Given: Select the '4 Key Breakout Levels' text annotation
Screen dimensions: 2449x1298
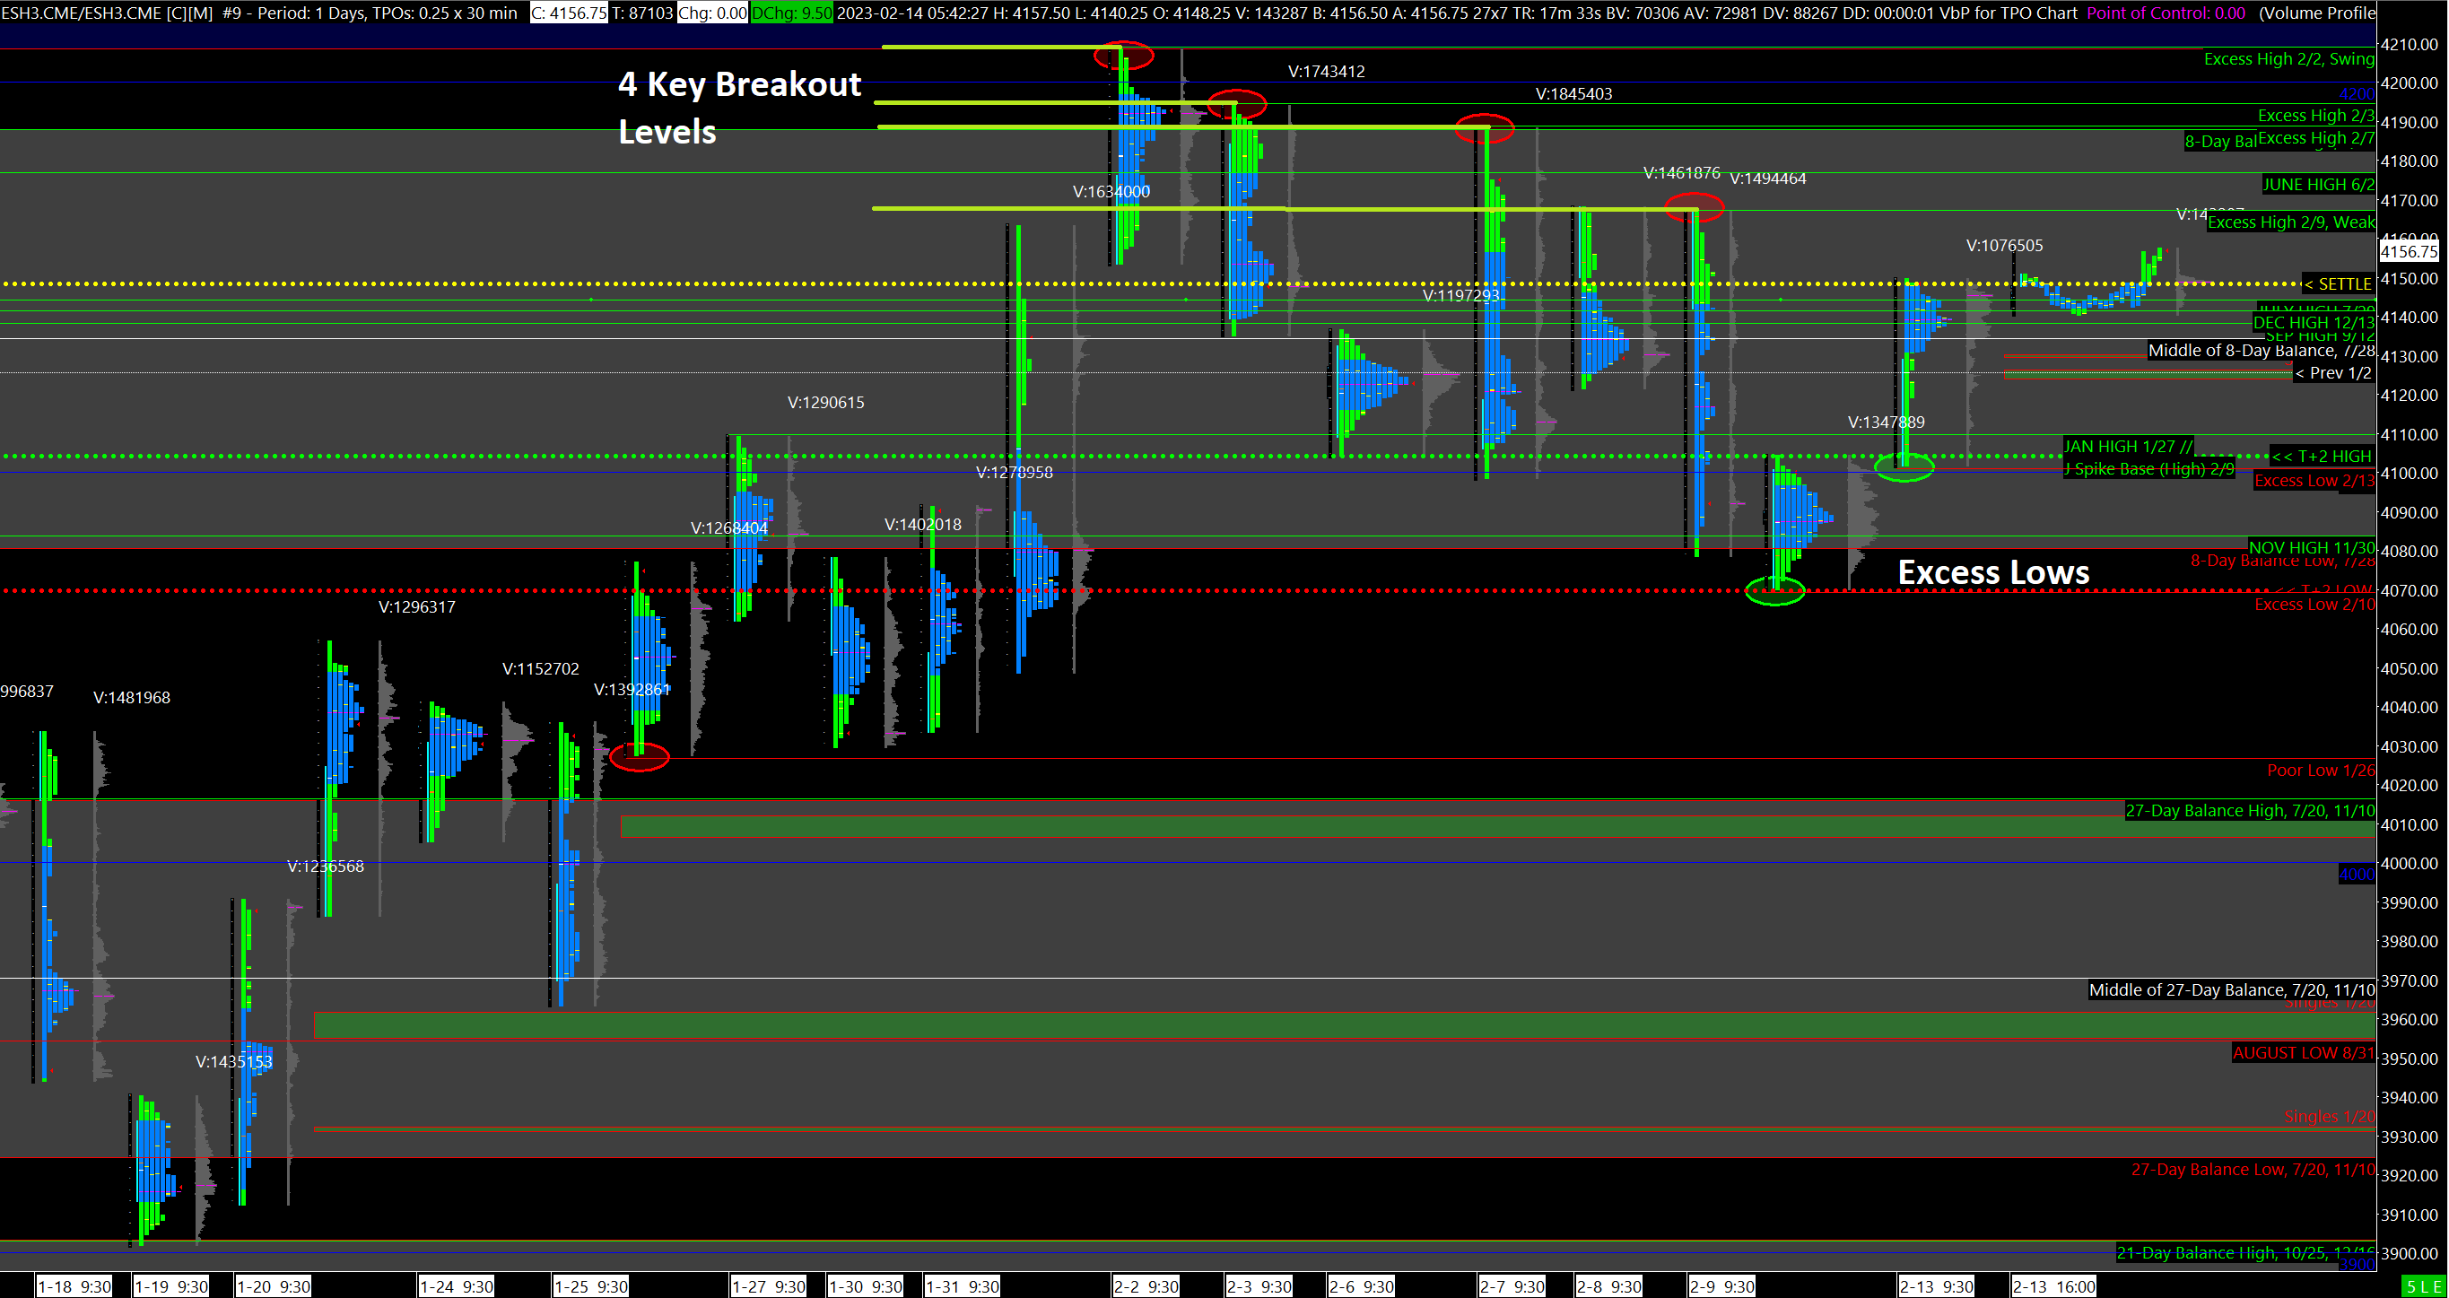Looking at the screenshot, I should [x=740, y=108].
